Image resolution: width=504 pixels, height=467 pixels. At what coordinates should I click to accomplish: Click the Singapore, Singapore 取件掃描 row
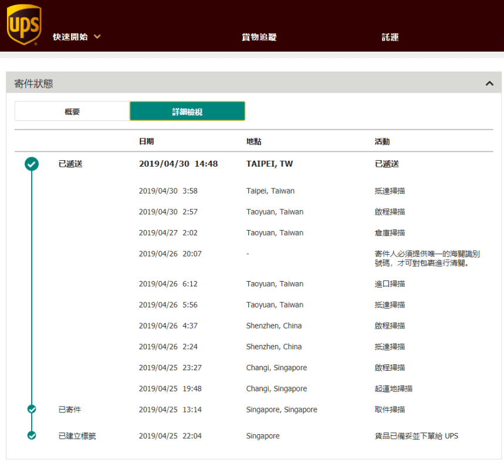tap(282, 410)
